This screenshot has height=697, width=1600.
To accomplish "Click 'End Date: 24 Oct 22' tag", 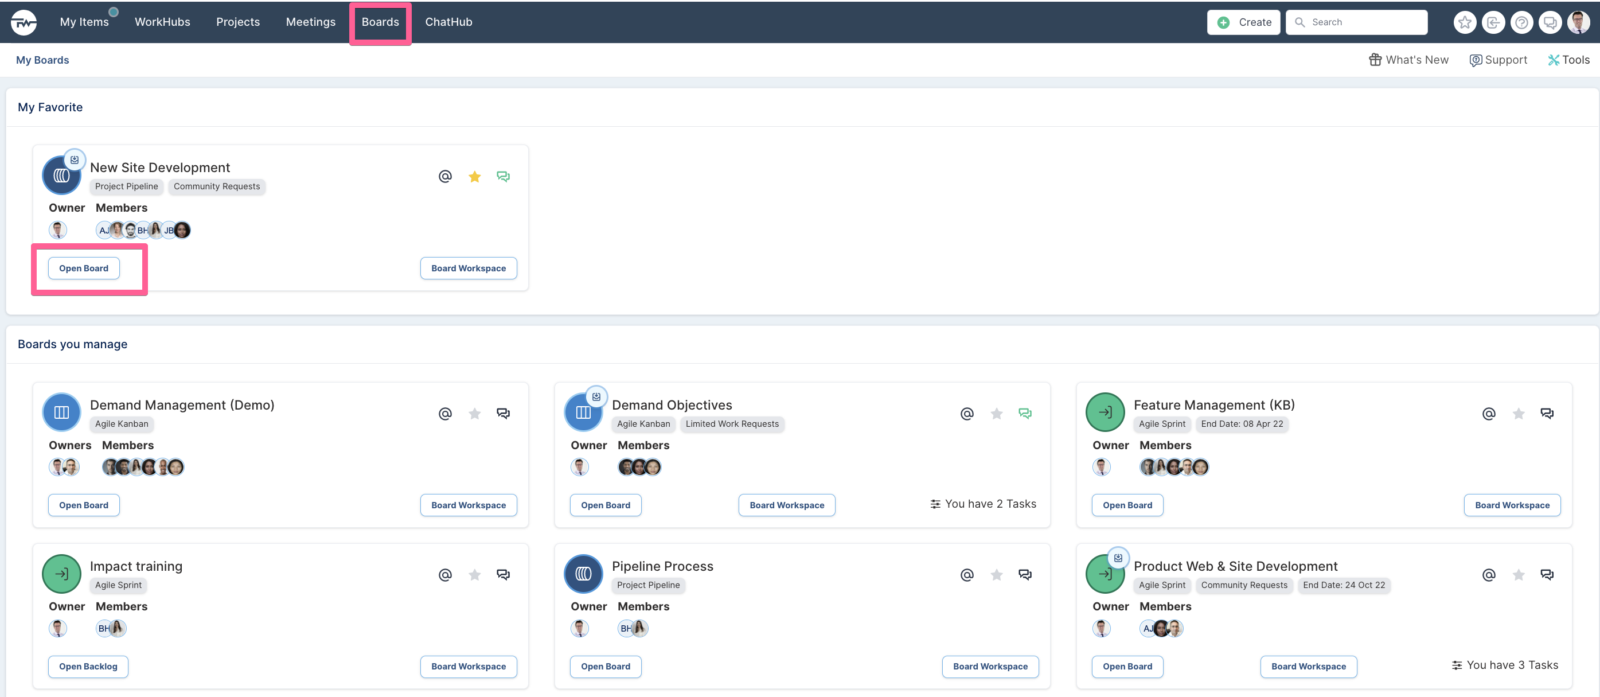I will click(1344, 585).
